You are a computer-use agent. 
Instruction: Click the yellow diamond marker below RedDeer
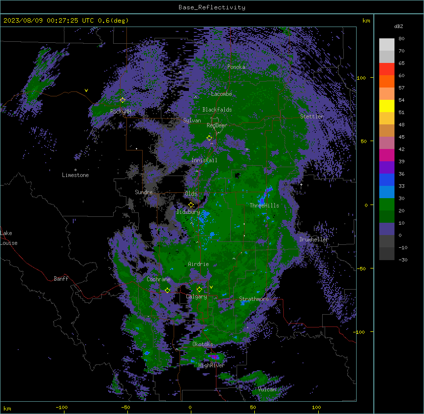tap(209, 138)
